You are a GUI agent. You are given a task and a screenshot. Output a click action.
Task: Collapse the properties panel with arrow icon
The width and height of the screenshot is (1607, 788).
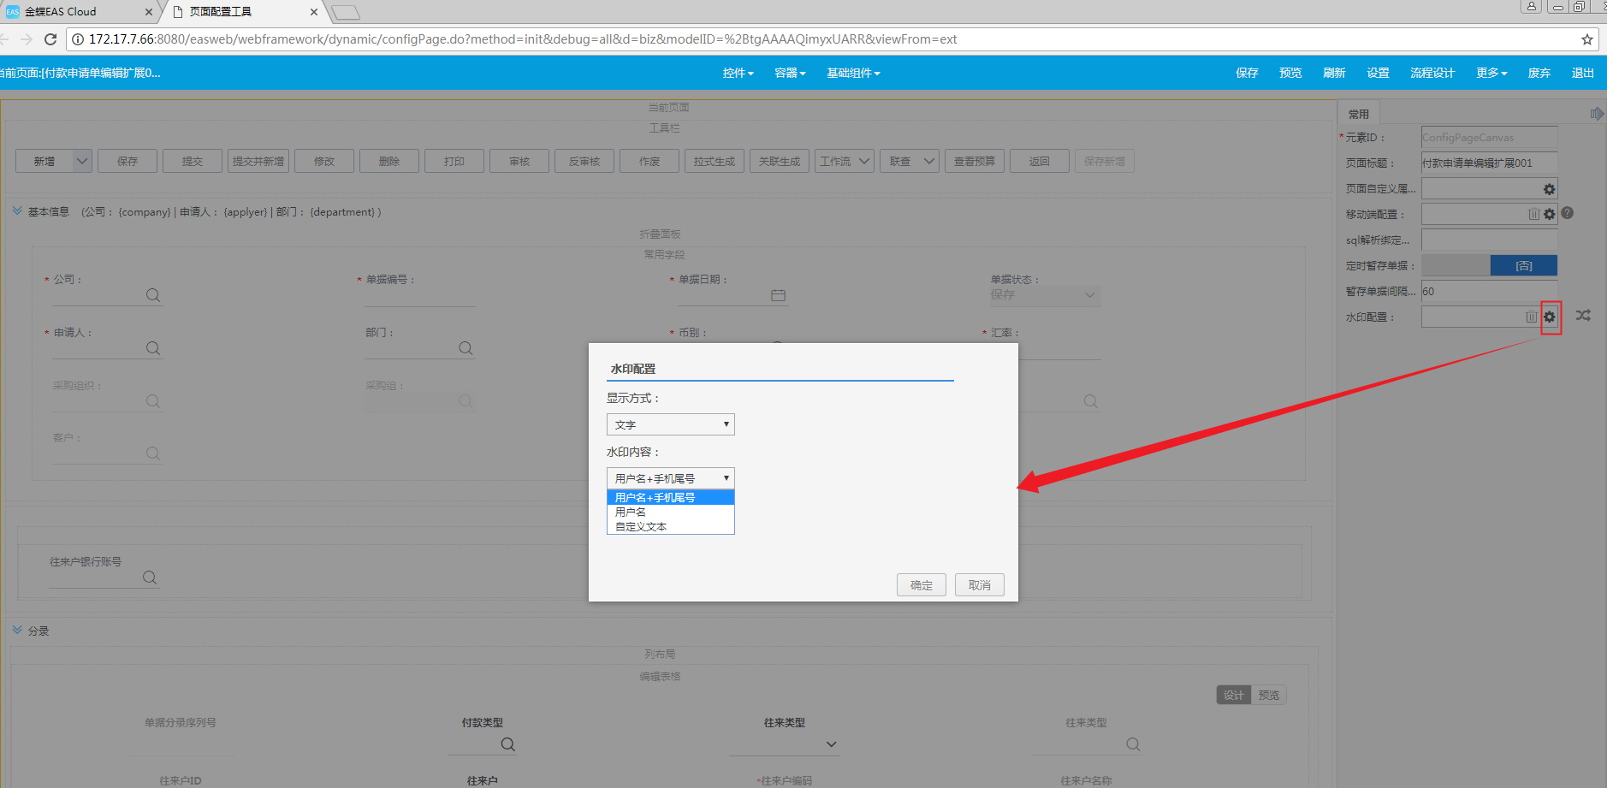pos(1597,114)
